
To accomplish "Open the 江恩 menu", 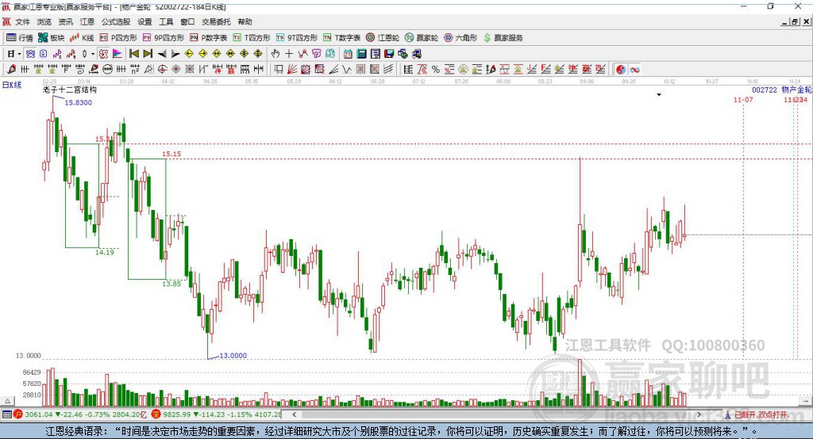I will pyautogui.click(x=87, y=21).
